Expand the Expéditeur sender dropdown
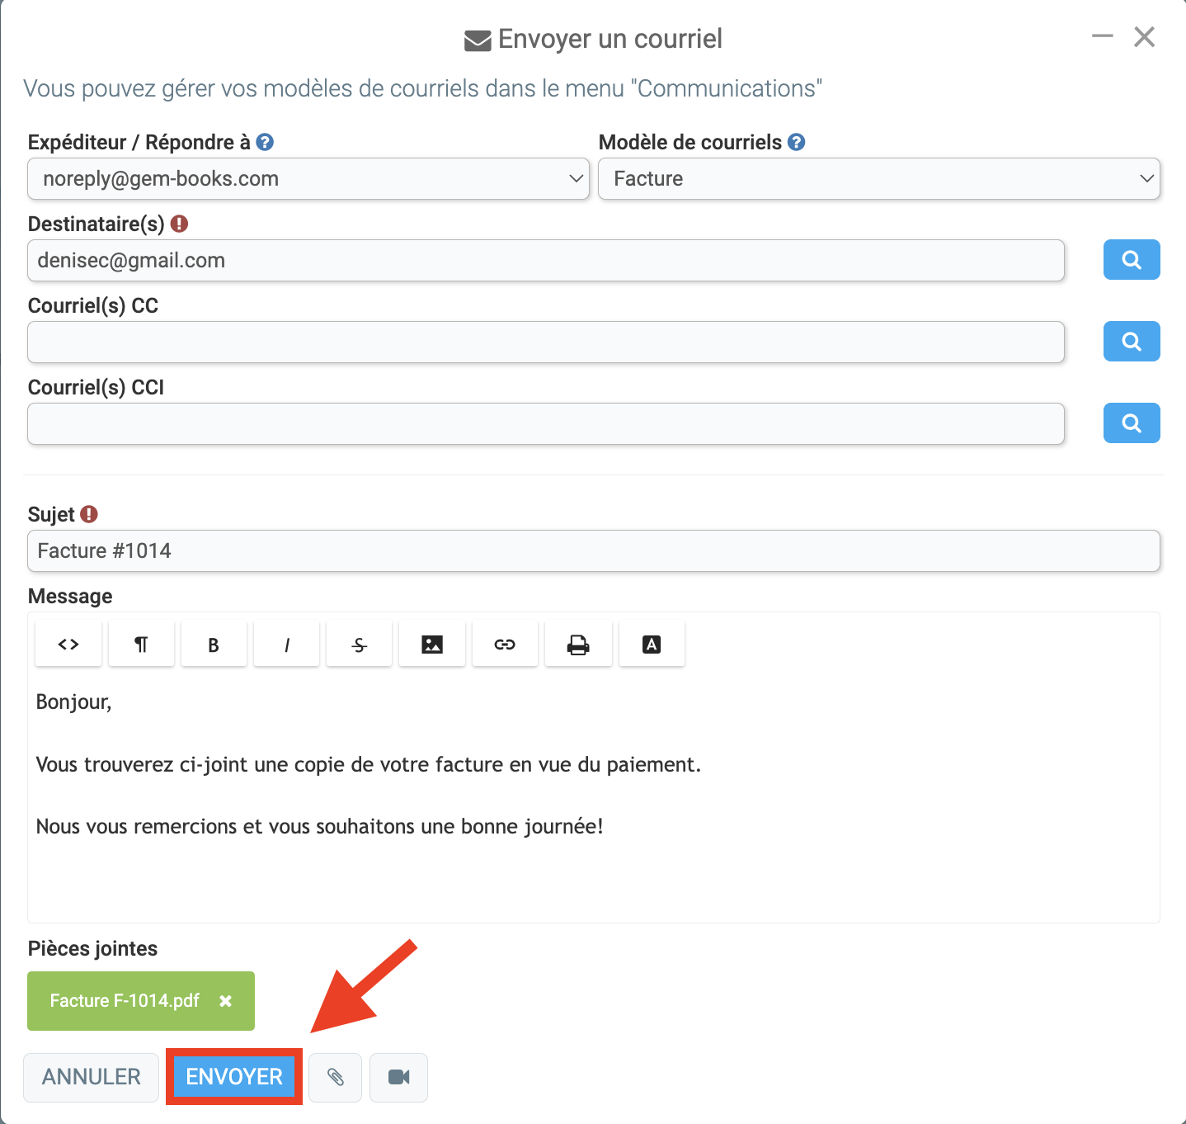Screen dimensions: 1186x1124 308,179
